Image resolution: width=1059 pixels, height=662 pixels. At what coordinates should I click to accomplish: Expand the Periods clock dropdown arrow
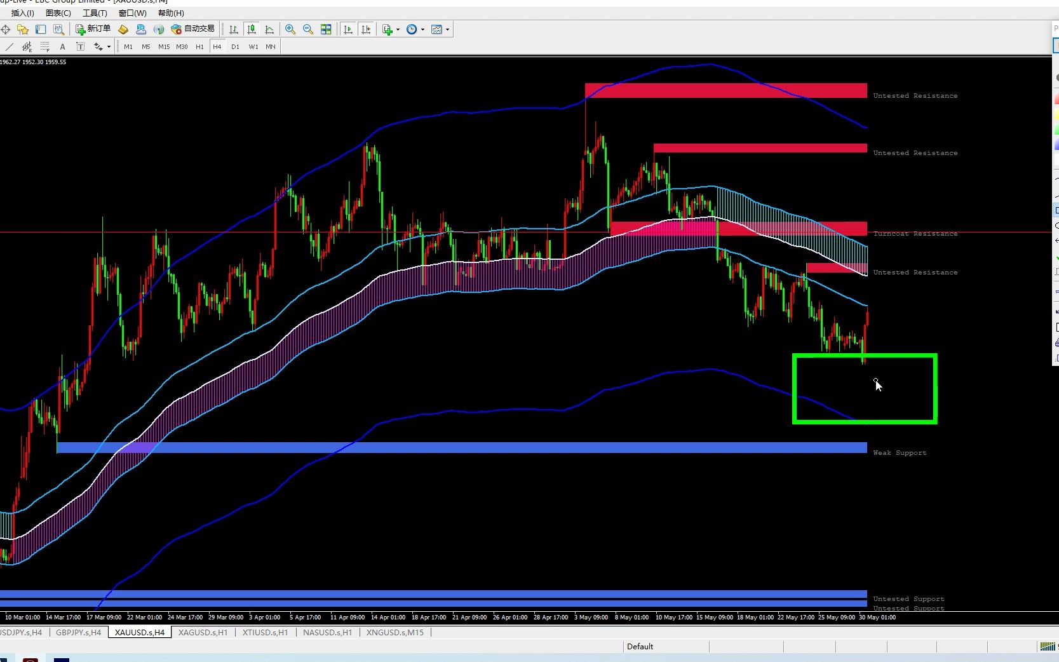(422, 29)
